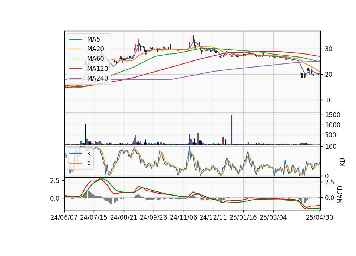The width and height of the screenshot is (356, 256).
Task: Click the KD axis label
Action: pos(342,162)
